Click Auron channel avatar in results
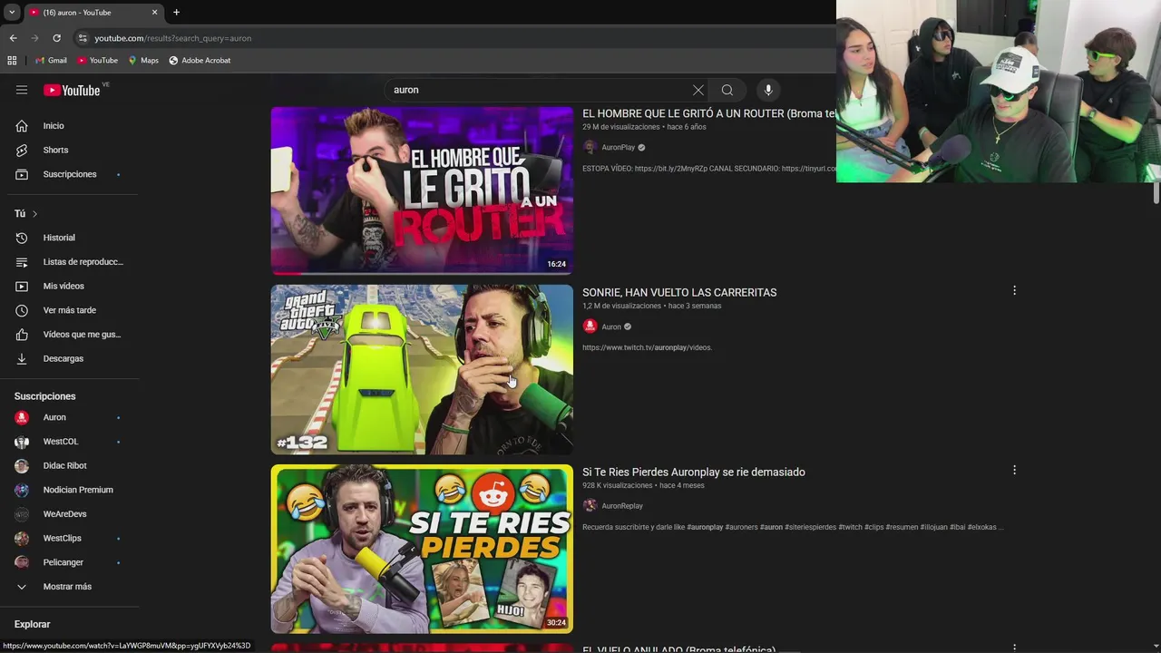This screenshot has height=653, width=1161. (x=590, y=326)
